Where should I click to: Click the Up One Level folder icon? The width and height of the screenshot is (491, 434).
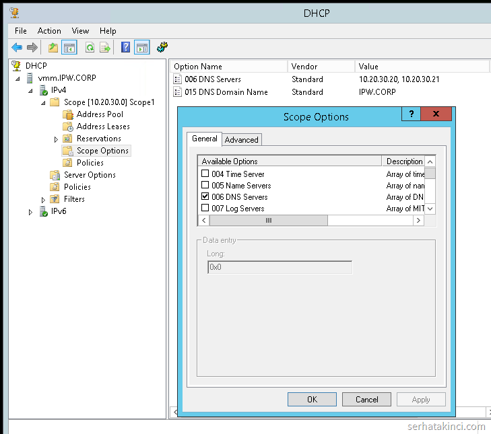tap(53, 47)
